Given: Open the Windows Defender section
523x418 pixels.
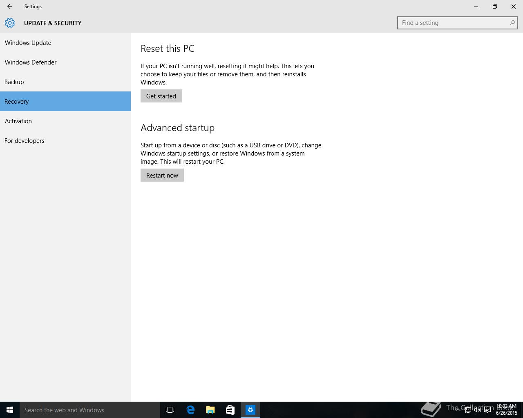Looking at the screenshot, I should [65, 62].
